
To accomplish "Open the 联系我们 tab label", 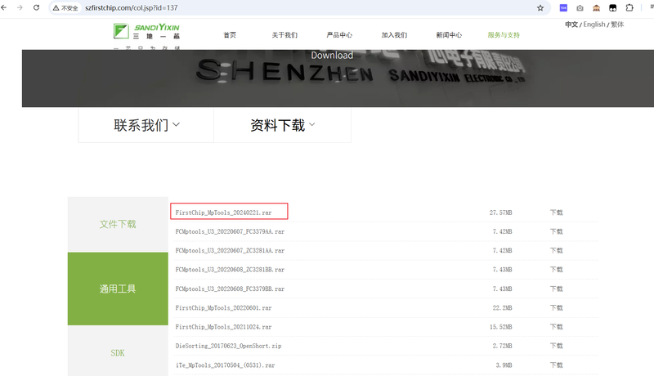I will pyautogui.click(x=141, y=125).
